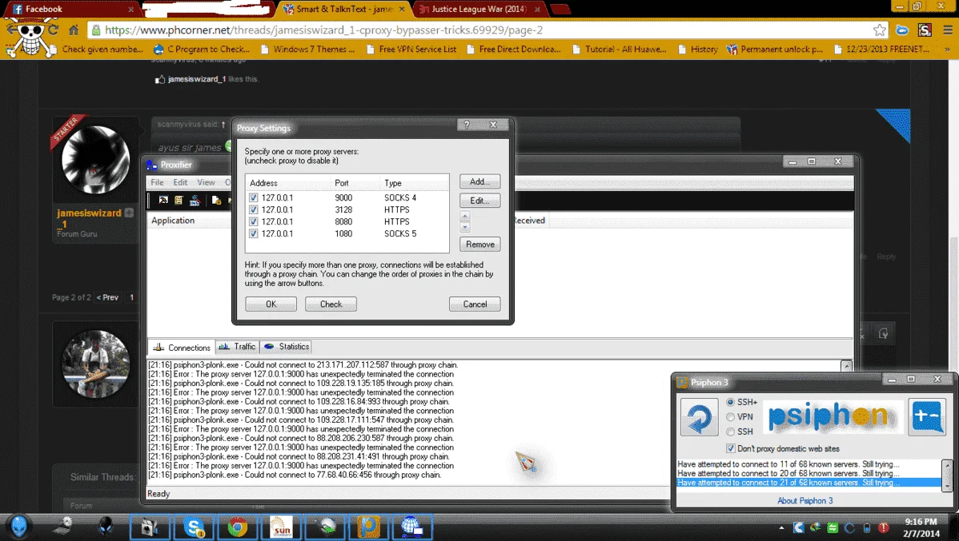
Task: Click Chrome reload page icon
Action: tap(53, 30)
